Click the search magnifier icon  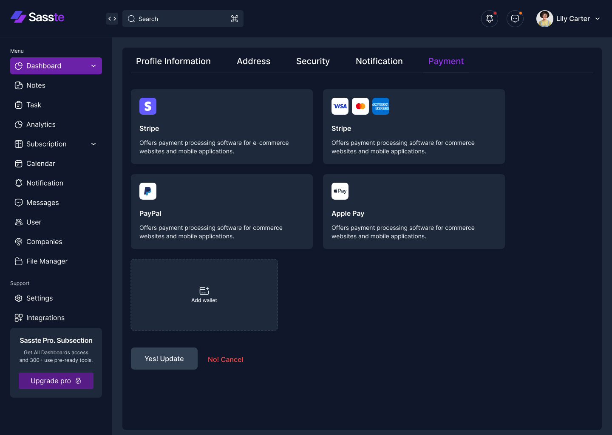click(x=131, y=19)
